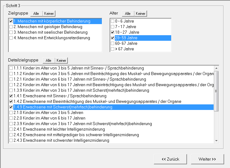
Task: Uncheck '1. Menschen mit körperlicher Behinderung'
Action: (11, 21)
